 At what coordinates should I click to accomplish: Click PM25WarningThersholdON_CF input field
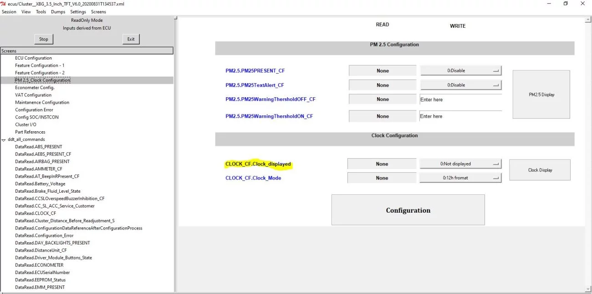460,116
